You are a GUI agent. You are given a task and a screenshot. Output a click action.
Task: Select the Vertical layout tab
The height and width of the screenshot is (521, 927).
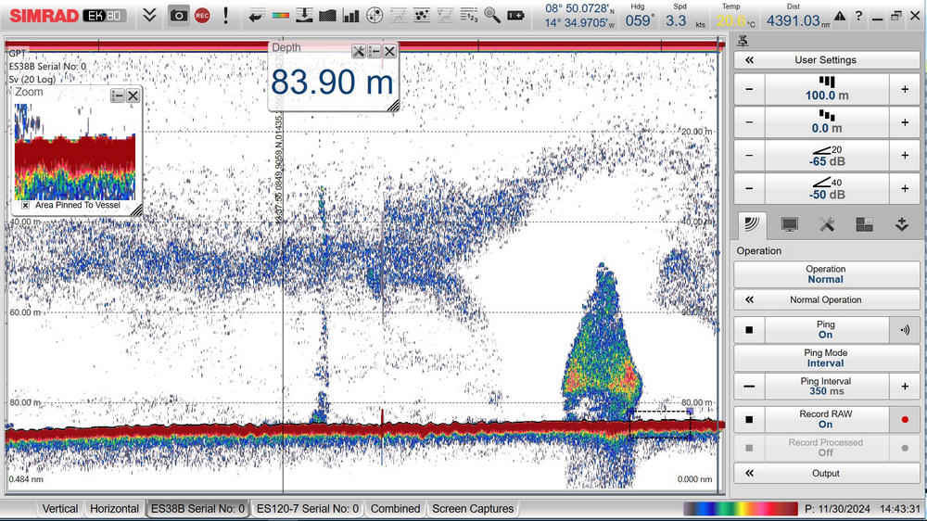pyautogui.click(x=59, y=509)
